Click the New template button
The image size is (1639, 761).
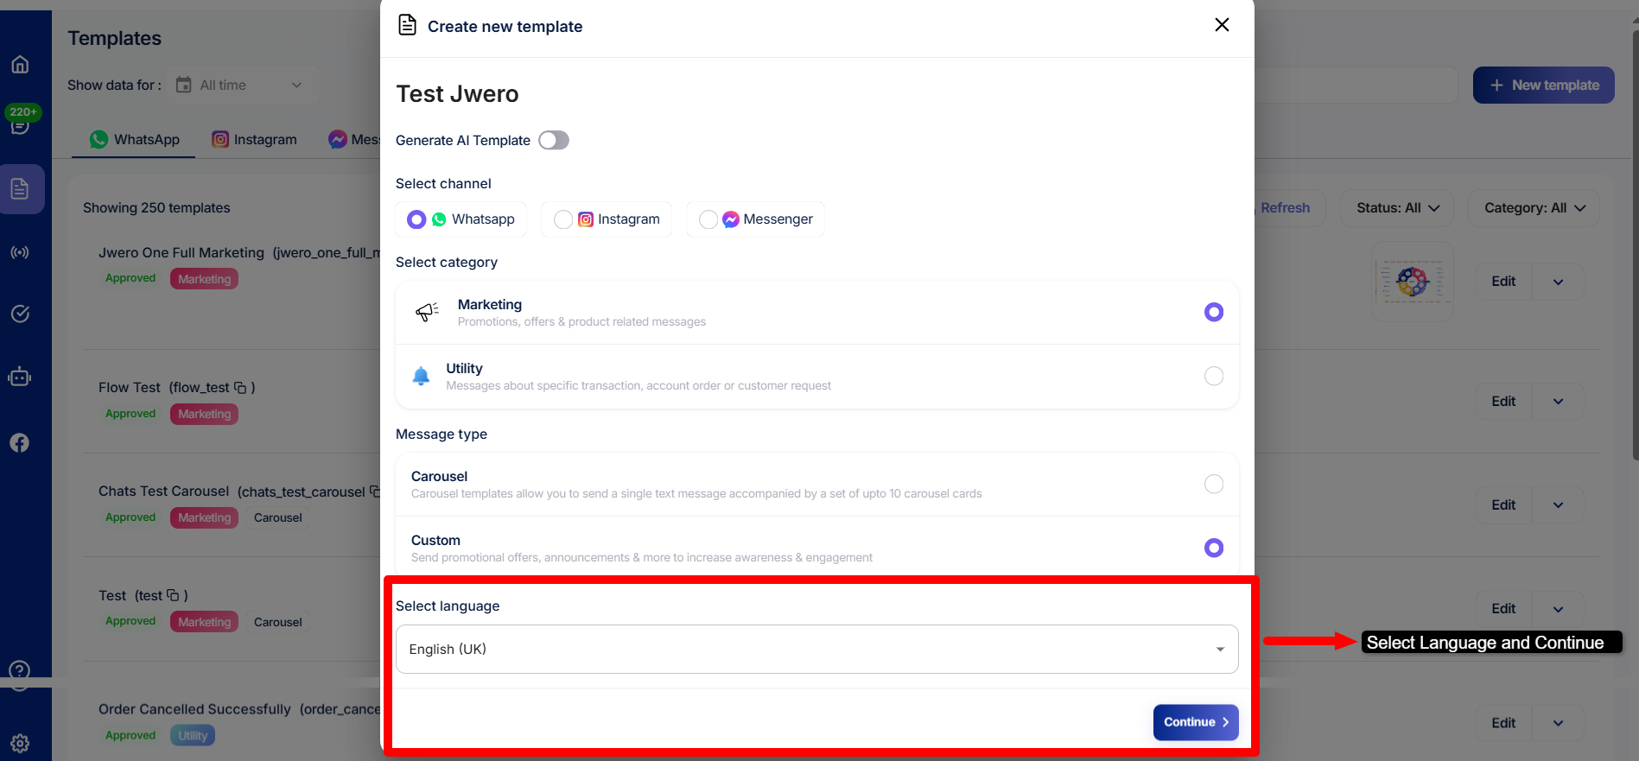pos(1543,85)
